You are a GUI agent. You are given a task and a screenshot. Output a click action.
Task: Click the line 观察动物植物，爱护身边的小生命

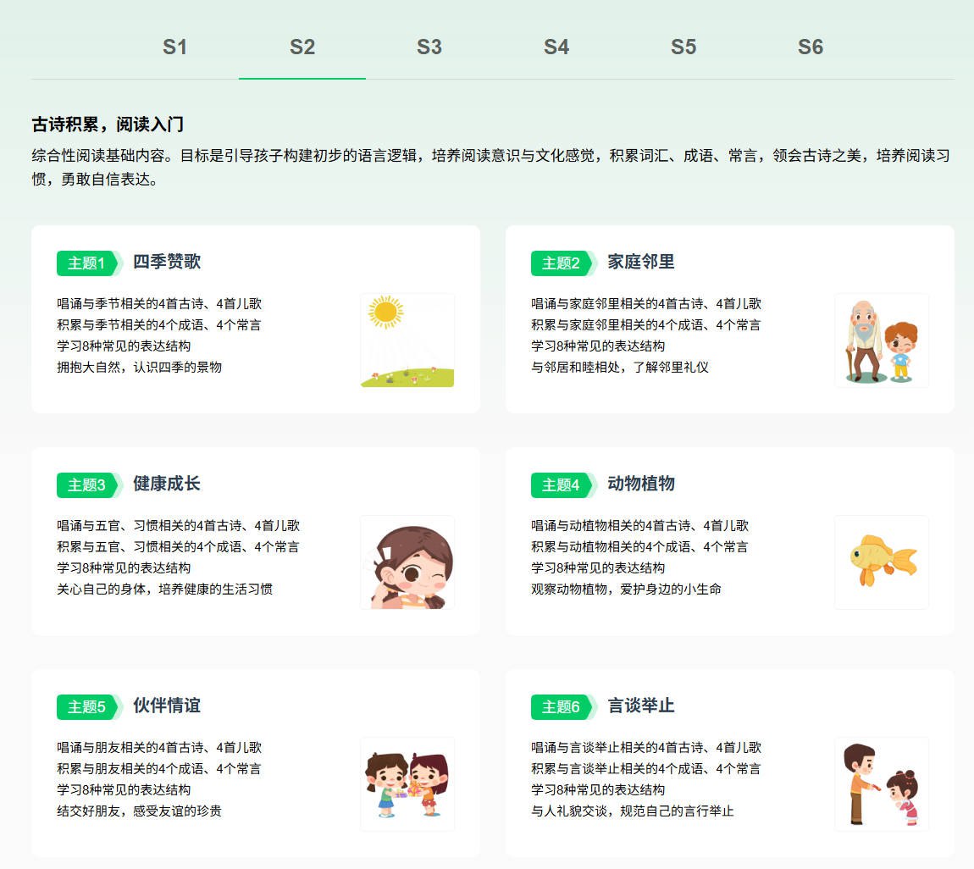(x=626, y=589)
